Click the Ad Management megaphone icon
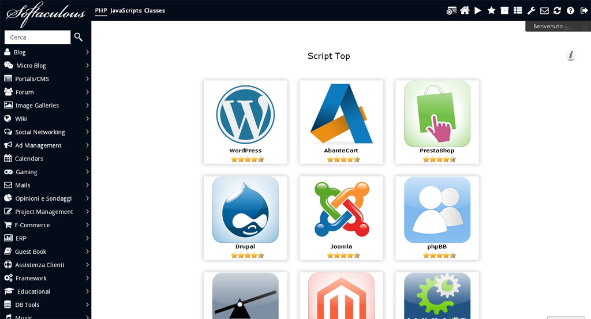This screenshot has width=591, height=319. click(x=8, y=145)
